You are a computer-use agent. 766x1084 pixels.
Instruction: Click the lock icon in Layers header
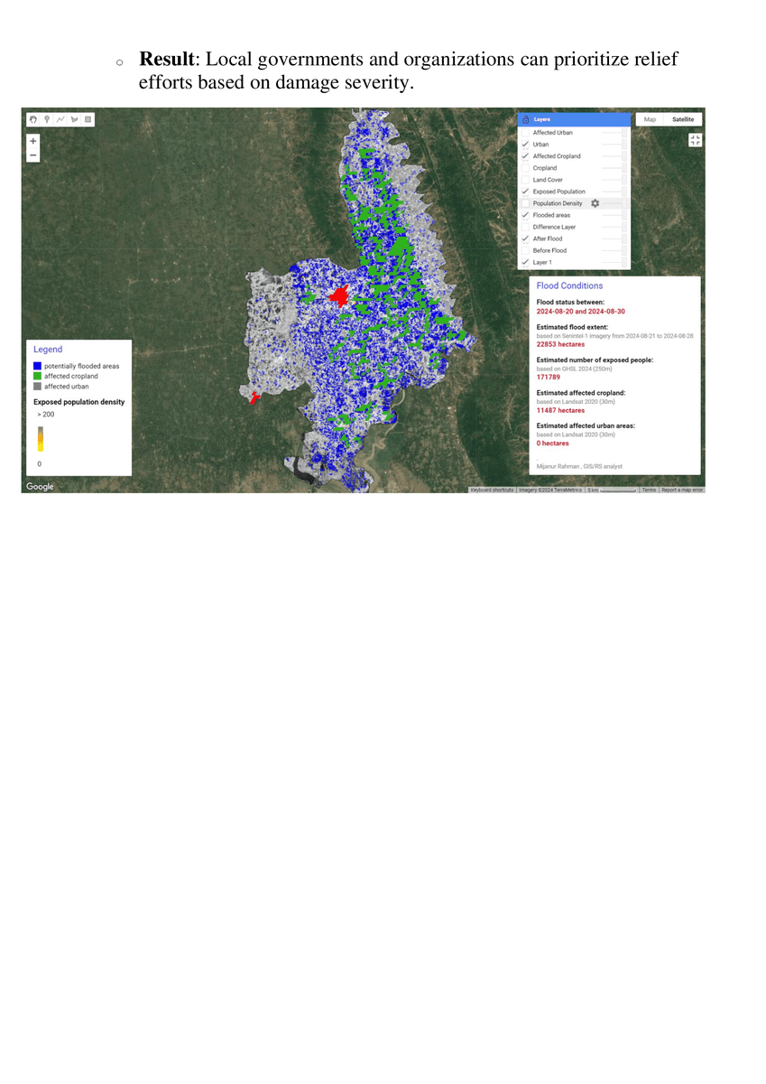click(525, 119)
